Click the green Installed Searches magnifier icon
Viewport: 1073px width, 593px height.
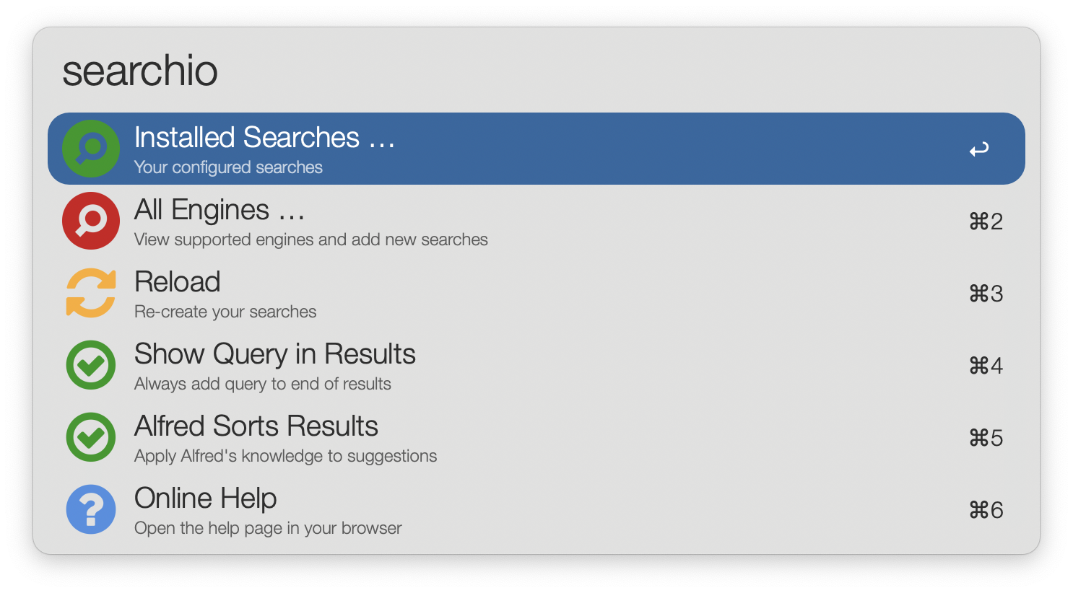91,149
